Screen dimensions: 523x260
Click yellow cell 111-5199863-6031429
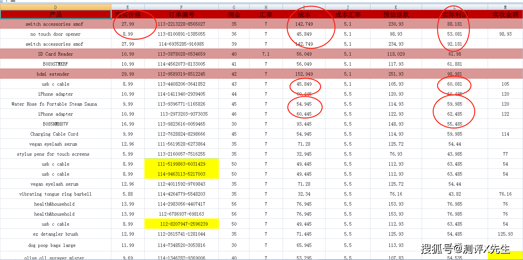(x=181, y=164)
